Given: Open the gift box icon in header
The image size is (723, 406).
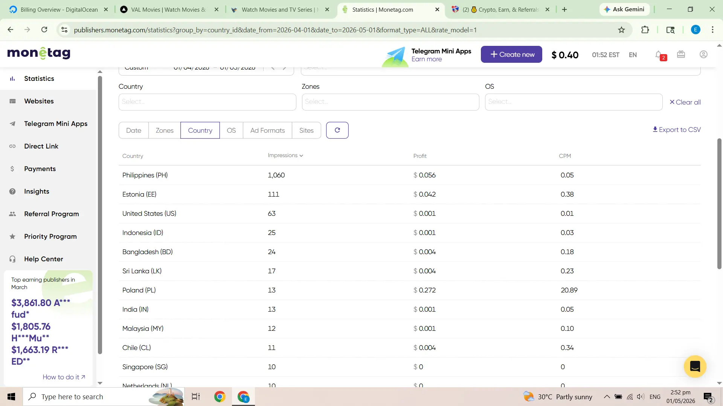Looking at the screenshot, I should tap(681, 55).
